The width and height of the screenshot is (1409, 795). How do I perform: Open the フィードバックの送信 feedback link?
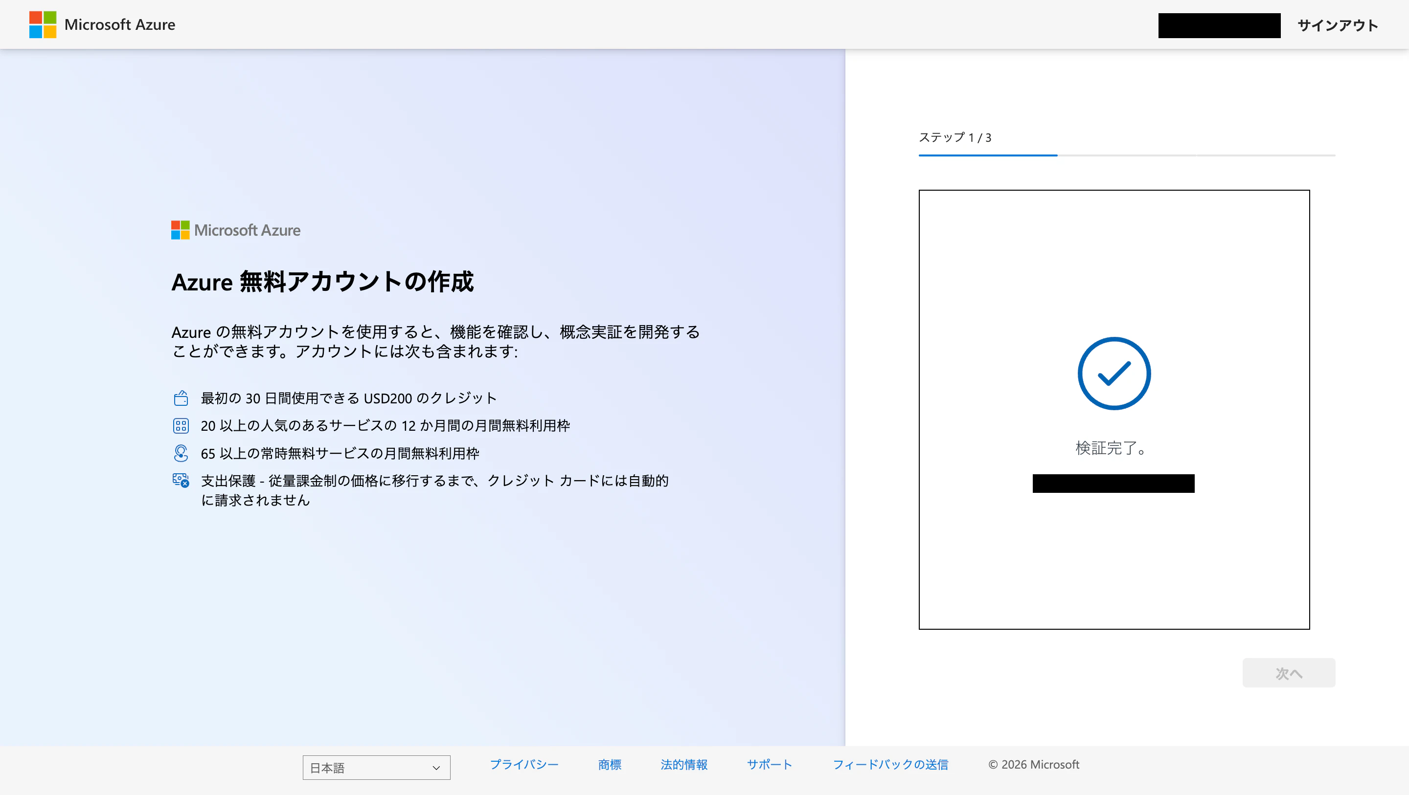coord(890,764)
